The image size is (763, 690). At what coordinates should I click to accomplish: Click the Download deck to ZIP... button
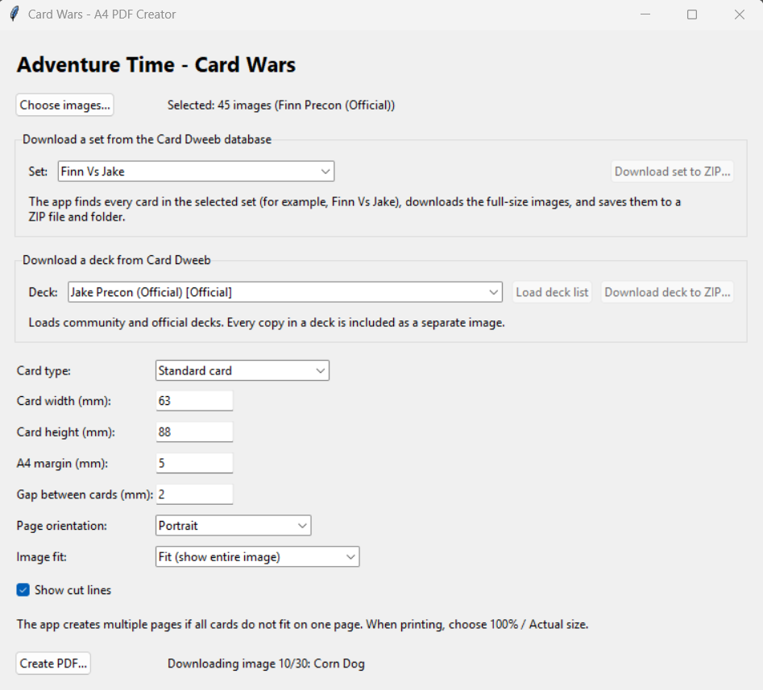[x=667, y=291]
